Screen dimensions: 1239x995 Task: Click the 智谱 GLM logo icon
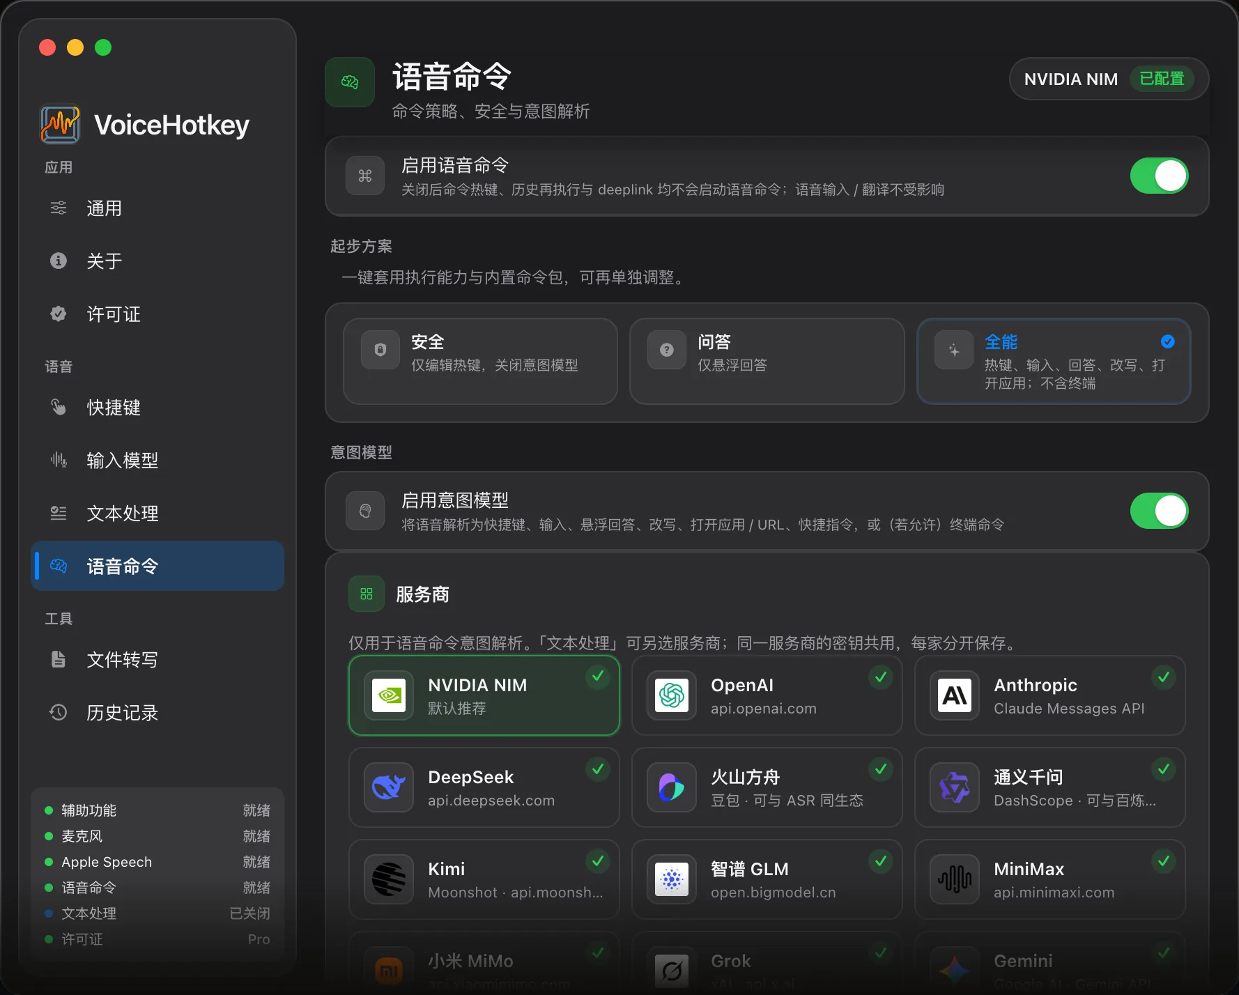[x=672, y=879]
